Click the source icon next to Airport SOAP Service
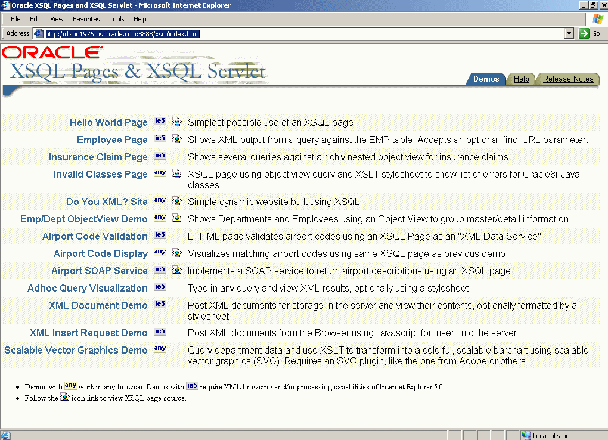The height and width of the screenshot is (440, 608). coord(176,270)
